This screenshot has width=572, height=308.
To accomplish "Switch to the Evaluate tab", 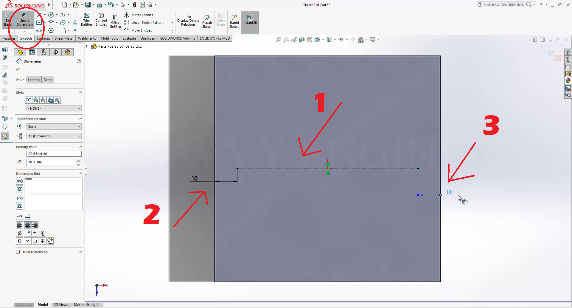I will [x=129, y=38].
